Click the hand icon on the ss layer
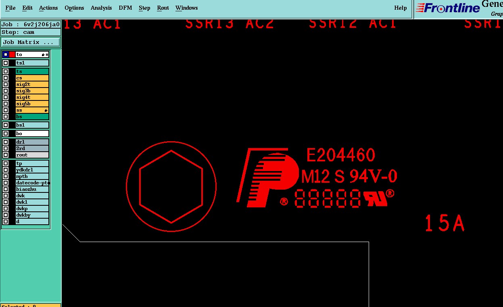 tap(46, 110)
